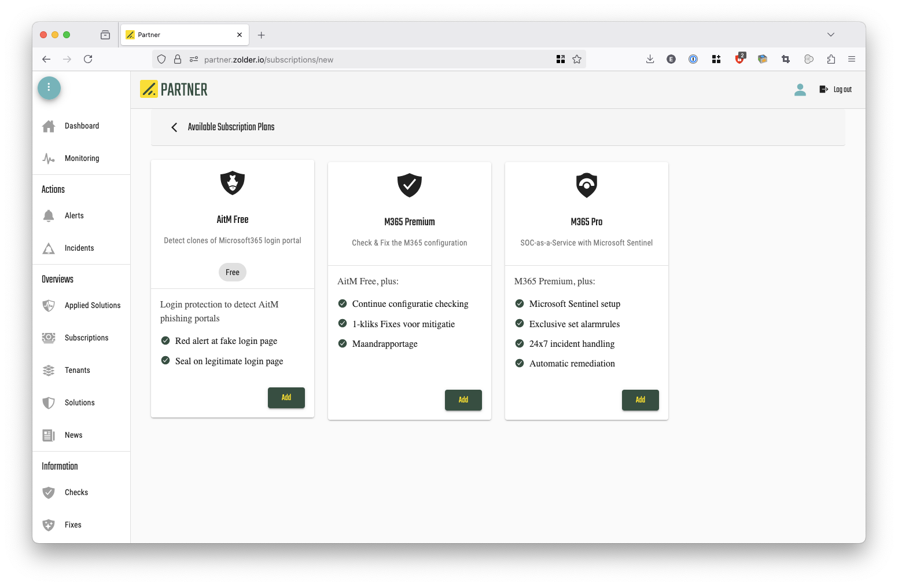Click the Tenants layers icon
This screenshot has width=898, height=586.
pos(49,371)
